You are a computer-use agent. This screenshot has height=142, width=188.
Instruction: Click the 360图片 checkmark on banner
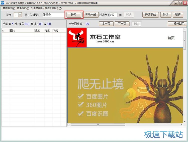click(x=80, y=105)
